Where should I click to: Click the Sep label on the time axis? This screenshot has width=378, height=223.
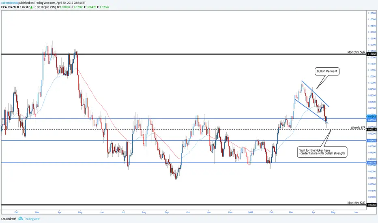[166, 212]
